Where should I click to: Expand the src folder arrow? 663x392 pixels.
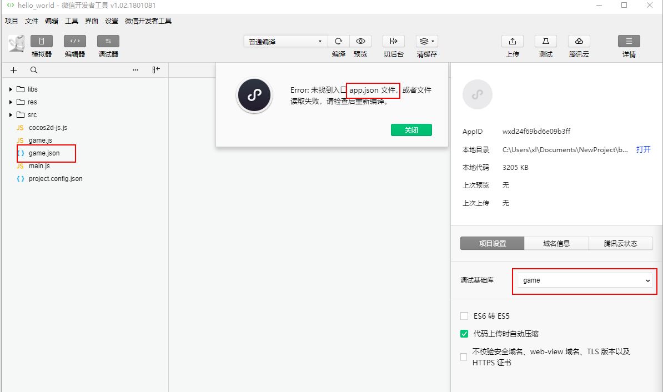point(11,114)
